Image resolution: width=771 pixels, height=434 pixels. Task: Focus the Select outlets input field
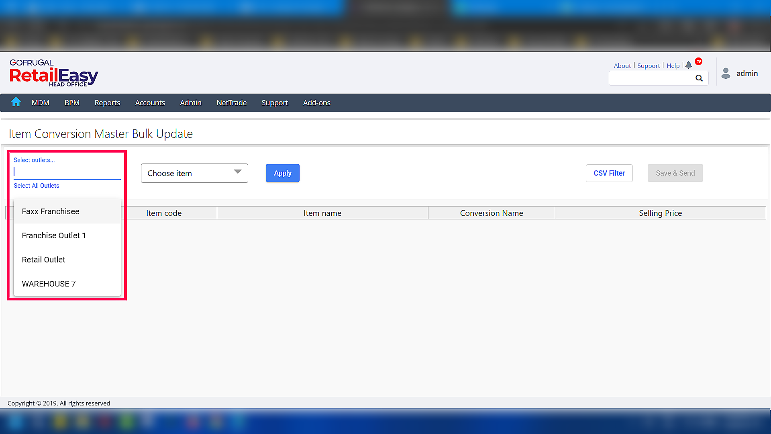67,172
